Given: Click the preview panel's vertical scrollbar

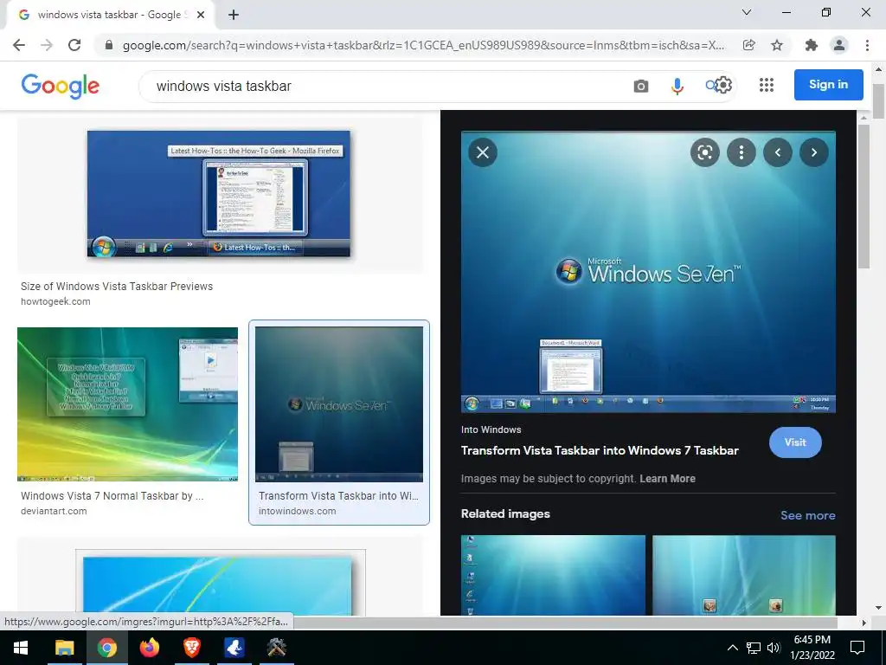Looking at the screenshot, I should coord(863,195).
